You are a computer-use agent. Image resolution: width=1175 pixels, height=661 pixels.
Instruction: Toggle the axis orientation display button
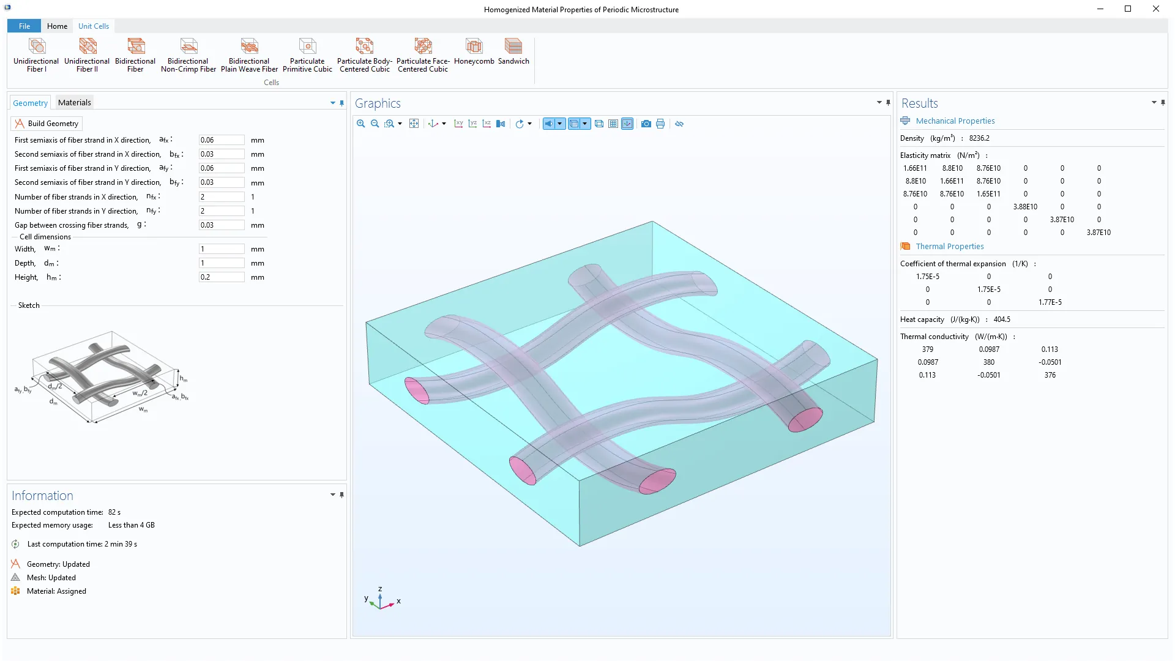click(627, 124)
